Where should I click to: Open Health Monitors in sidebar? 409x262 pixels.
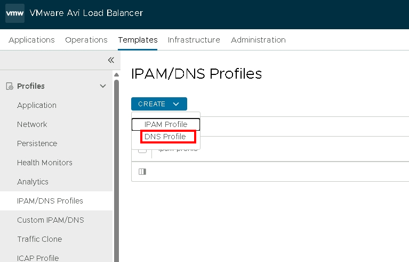[45, 163]
